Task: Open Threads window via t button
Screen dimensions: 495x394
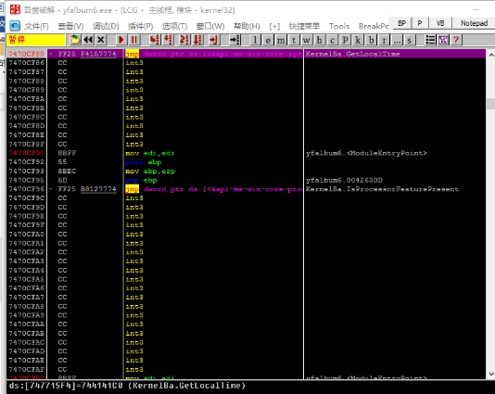Action: point(294,40)
